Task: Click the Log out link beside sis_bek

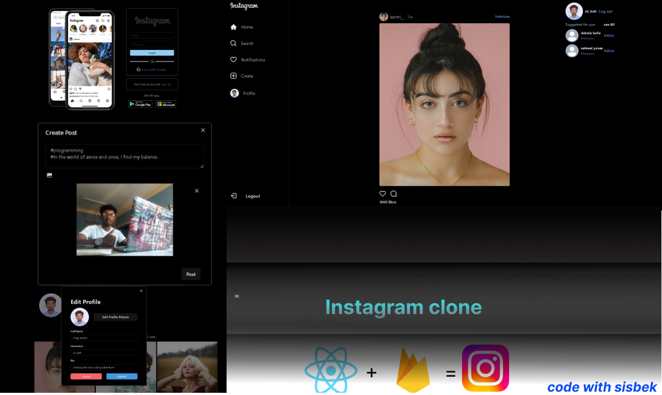Action: [605, 12]
